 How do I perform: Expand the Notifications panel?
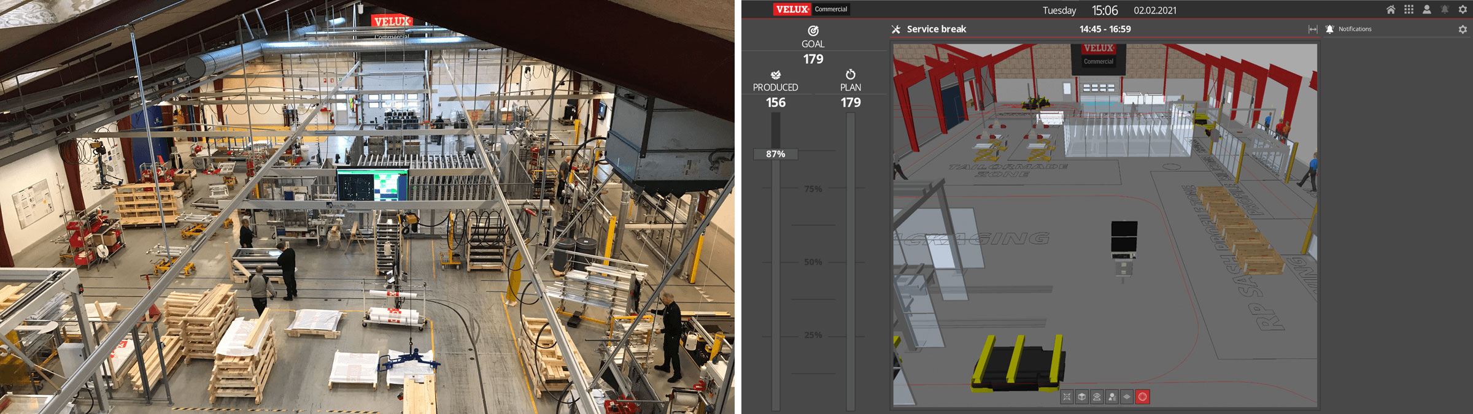coord(1354,29)
